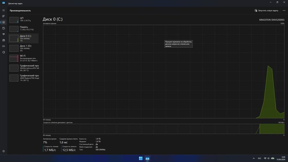The height and width of the screenshot is (162, 288).
Task: Click the disk transfer rate graph
Action: pyautogui.click(x=164, y=129)
